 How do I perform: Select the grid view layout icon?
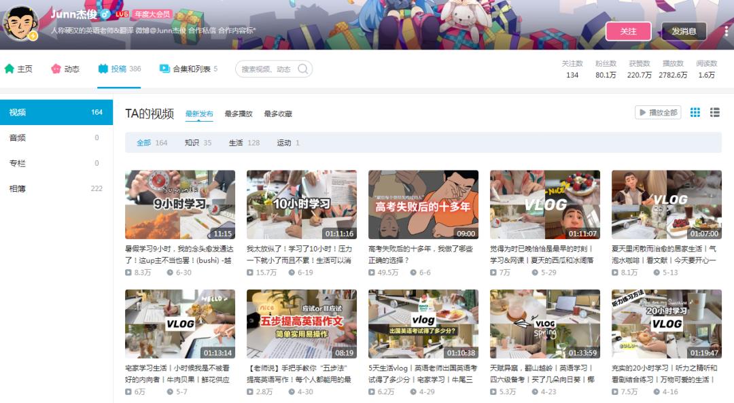coord(694,112)
